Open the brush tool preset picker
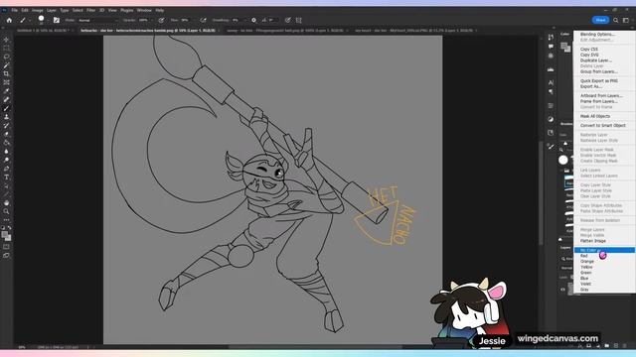This screenshot has width=636, height=357. [24, 20]
